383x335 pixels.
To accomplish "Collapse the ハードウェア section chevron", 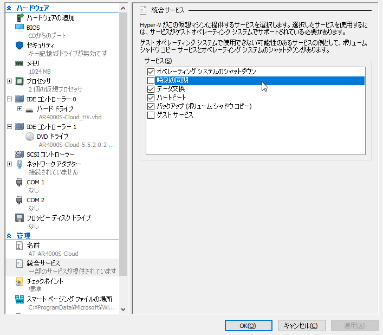I will click(x=9, y=8).
